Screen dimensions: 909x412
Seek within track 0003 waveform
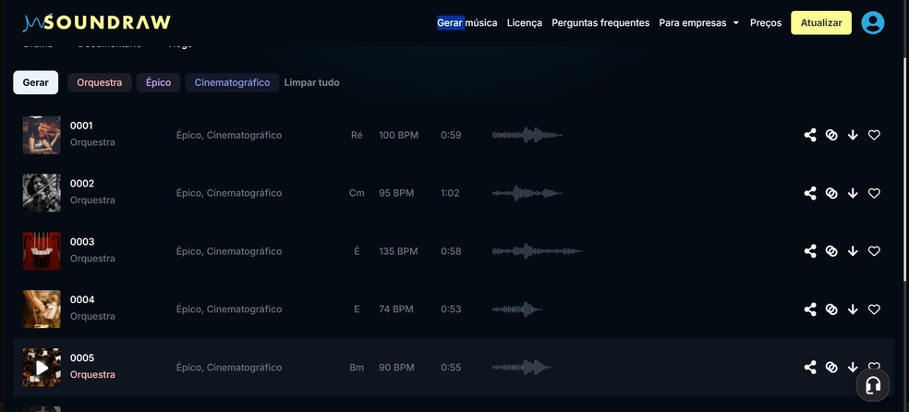[538, 251]
